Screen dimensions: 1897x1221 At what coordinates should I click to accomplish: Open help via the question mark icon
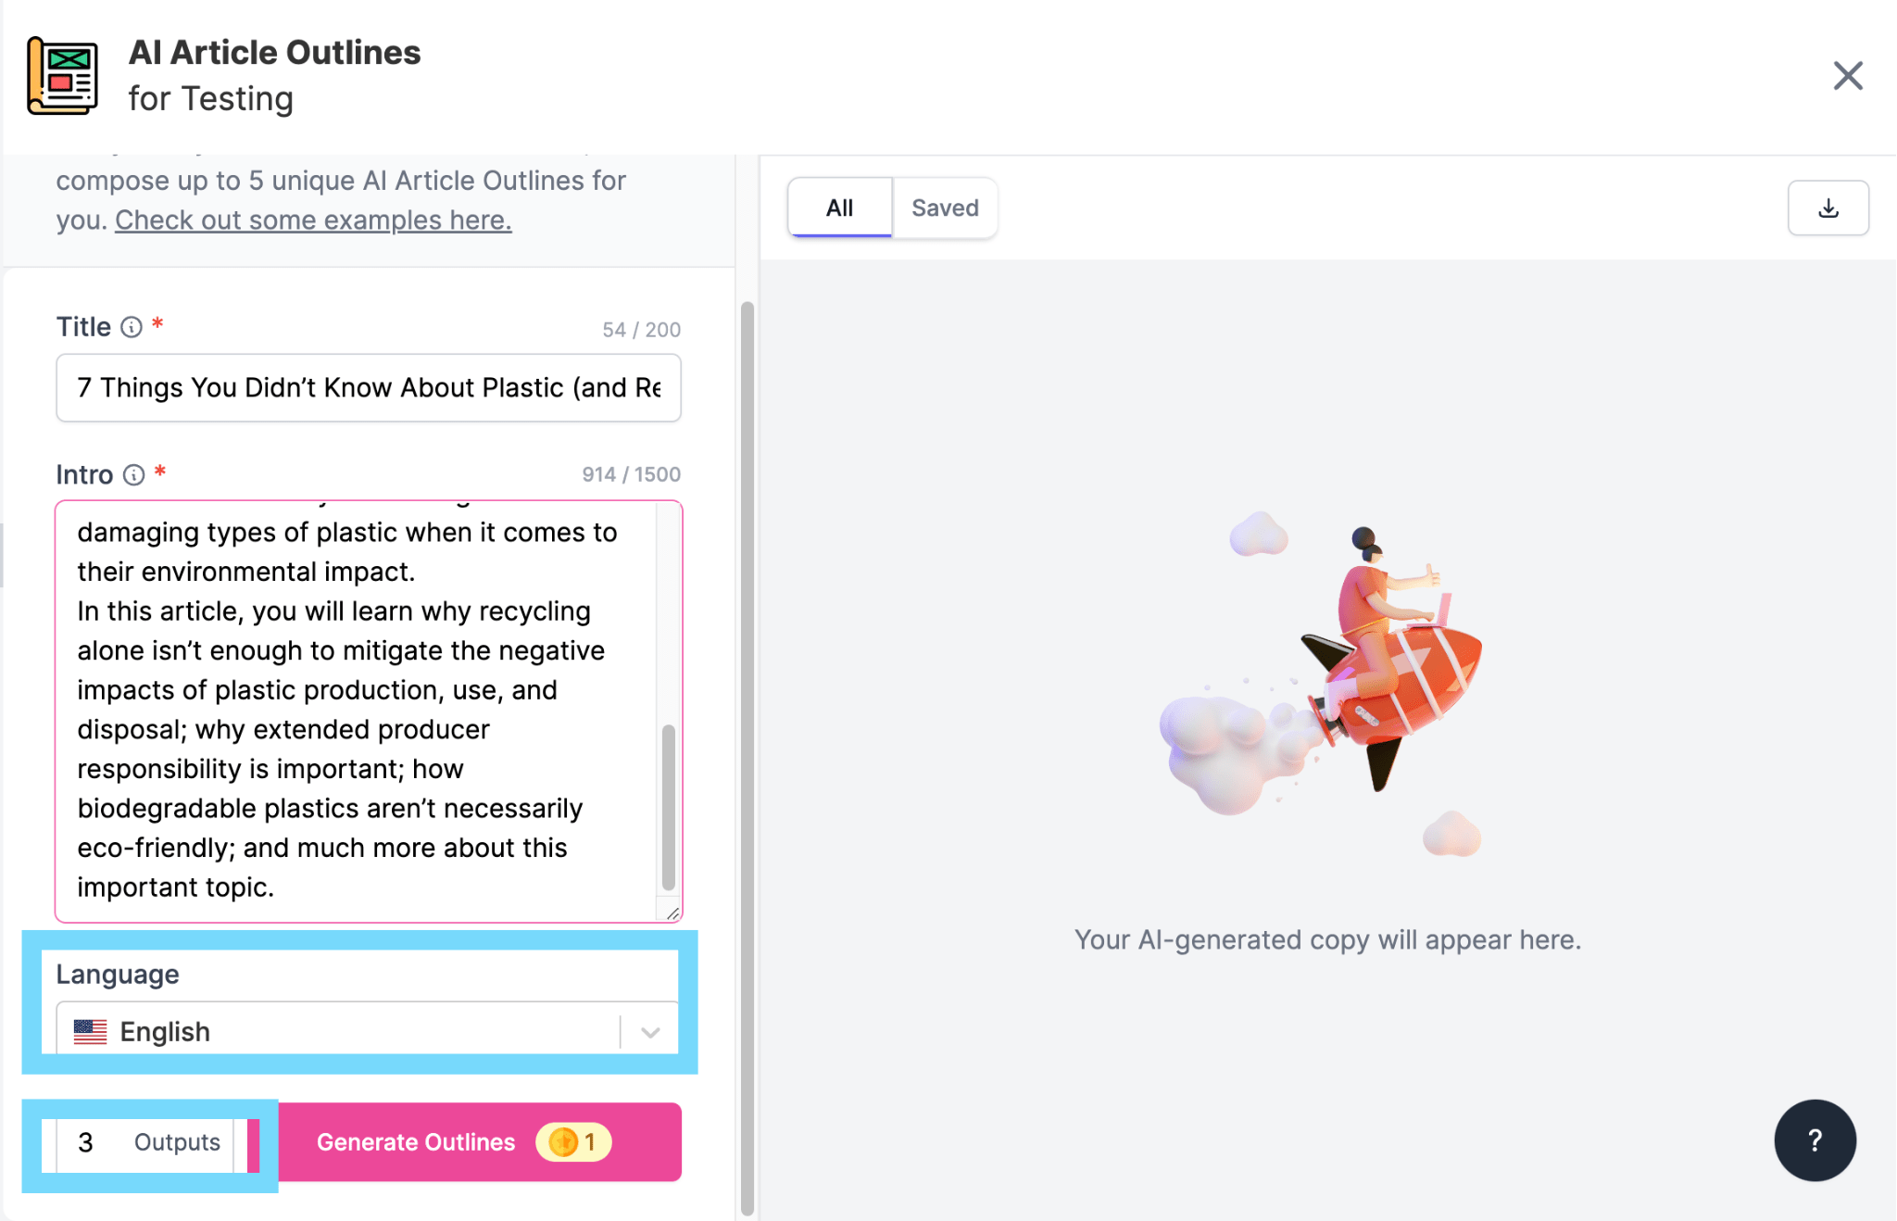click(1814, 1140)
